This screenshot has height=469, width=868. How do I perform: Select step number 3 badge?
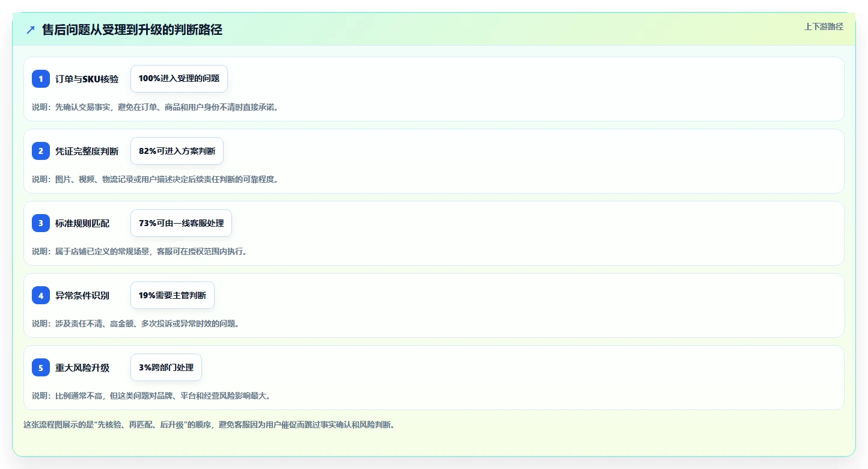pyautogui.click(x=41, y=223)
